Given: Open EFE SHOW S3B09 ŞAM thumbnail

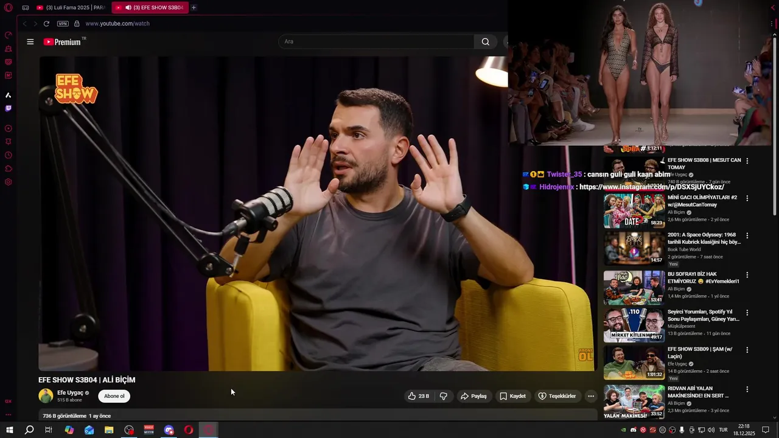Looking at the screenshot, I should (634, 363).
